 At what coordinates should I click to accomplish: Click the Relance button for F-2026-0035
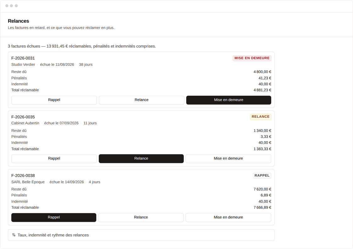click(x=141, y=159)
